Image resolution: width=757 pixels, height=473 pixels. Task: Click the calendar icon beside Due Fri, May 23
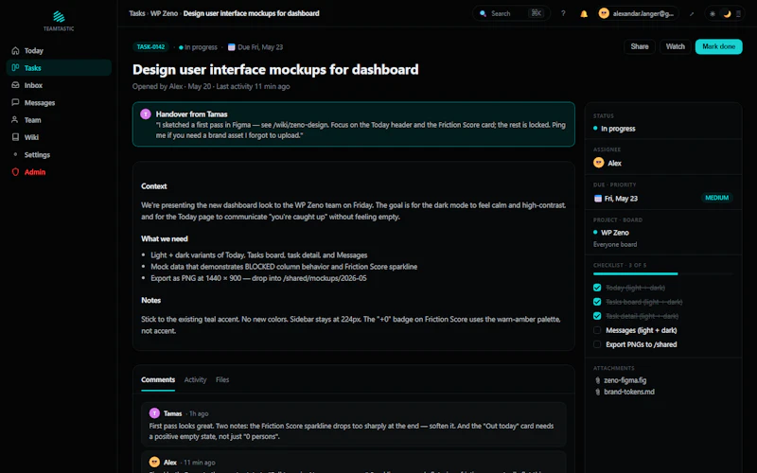231,46
